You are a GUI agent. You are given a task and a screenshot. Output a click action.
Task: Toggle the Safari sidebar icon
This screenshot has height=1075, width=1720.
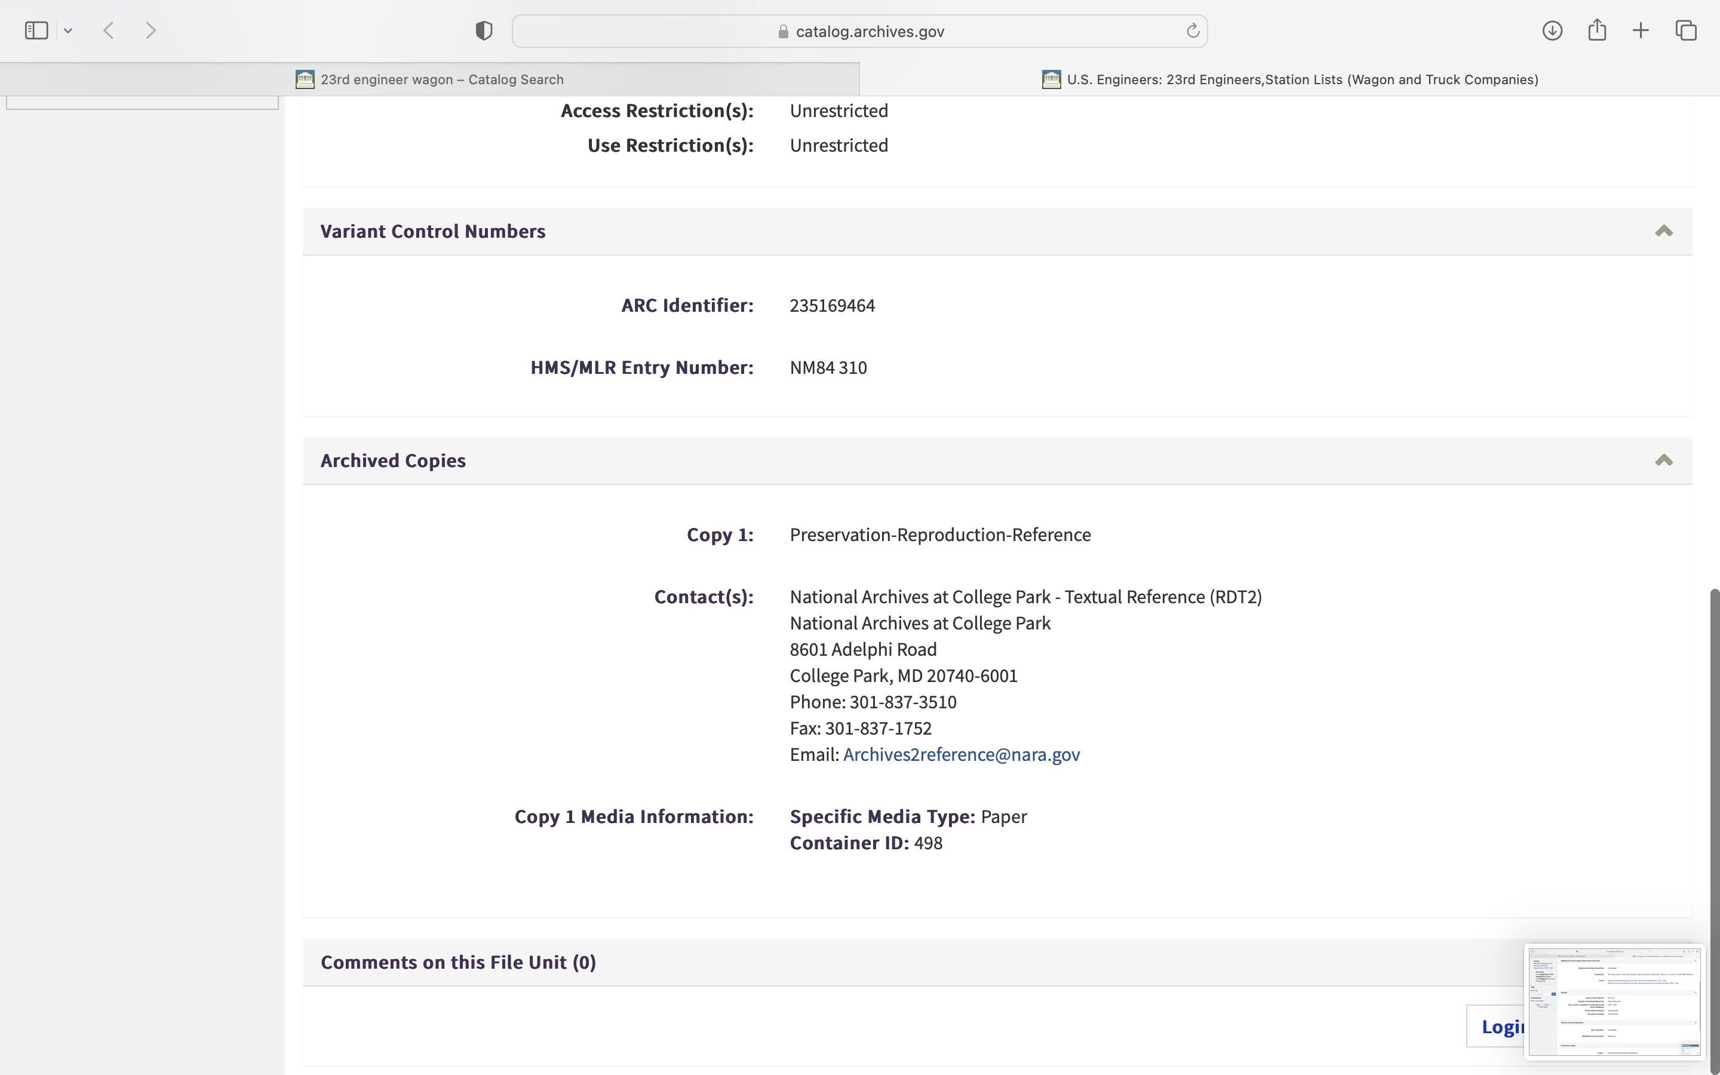pyautogui.click(x=36, y=30)
